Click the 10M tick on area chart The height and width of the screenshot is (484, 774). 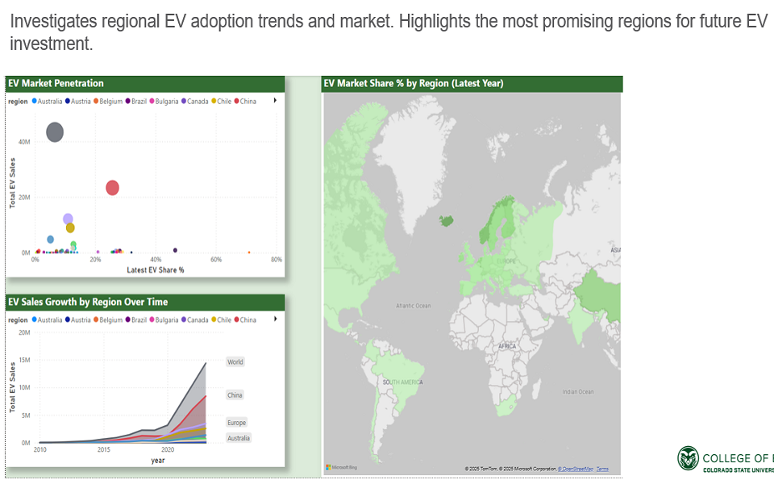(x=25, y=388)
